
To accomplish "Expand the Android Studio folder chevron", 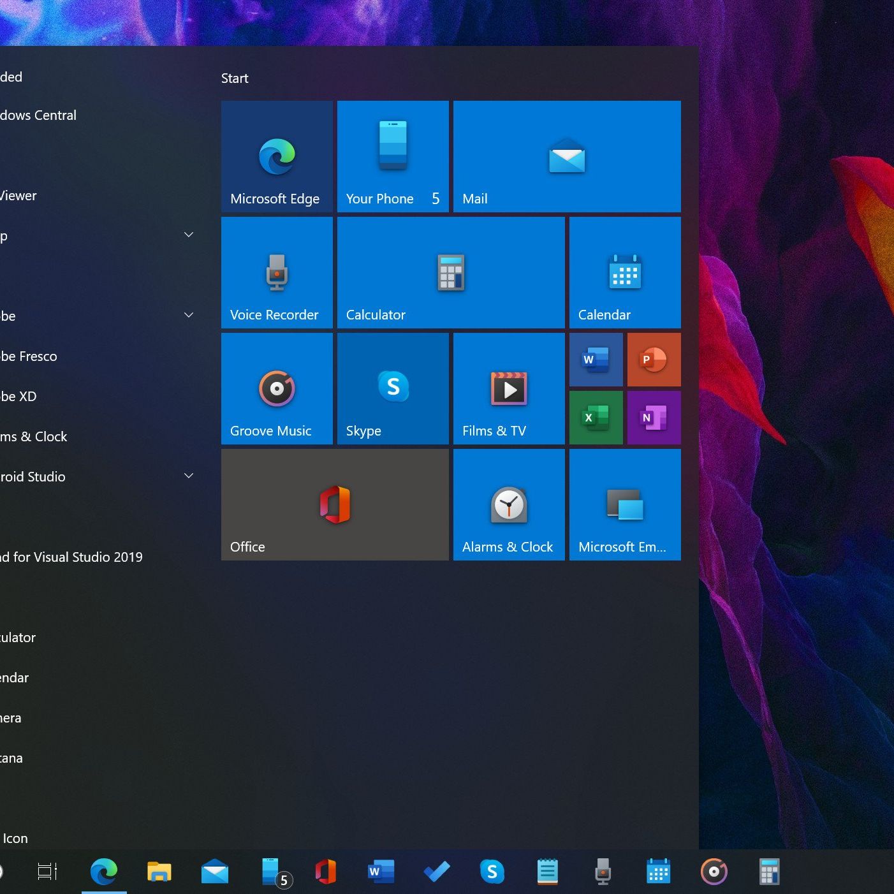I will click(189, 476).
